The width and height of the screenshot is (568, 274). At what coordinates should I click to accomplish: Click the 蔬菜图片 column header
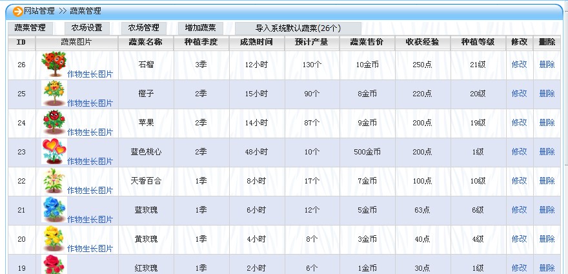click(76, 43)
